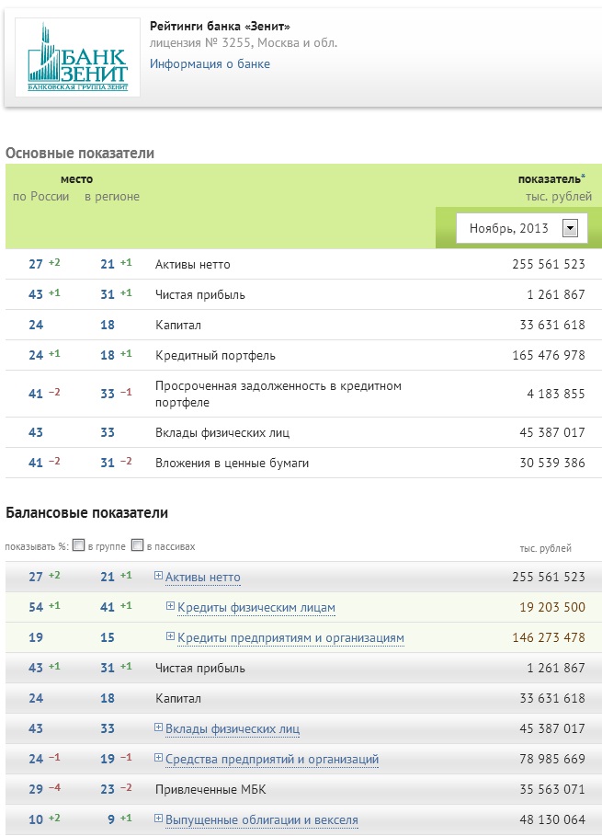Expand the plus icon next to Активы нетто
Viewport: 602px width, 836px height.
coord(159,577)
